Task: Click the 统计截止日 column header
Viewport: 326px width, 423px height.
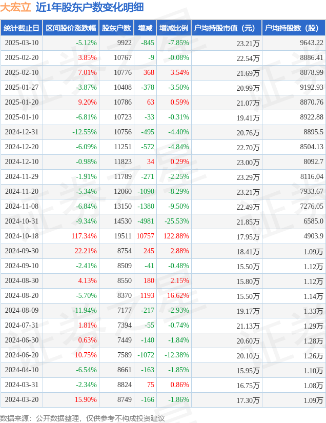Action: 22,28
